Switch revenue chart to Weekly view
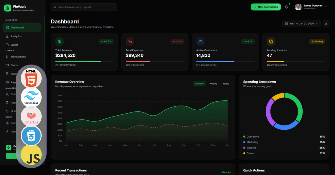Screen dimensions: 335x175 (213, 84)
